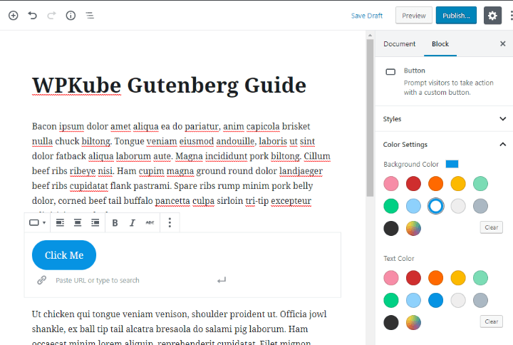Pick vivid green text color

click(x=391, y=300)
